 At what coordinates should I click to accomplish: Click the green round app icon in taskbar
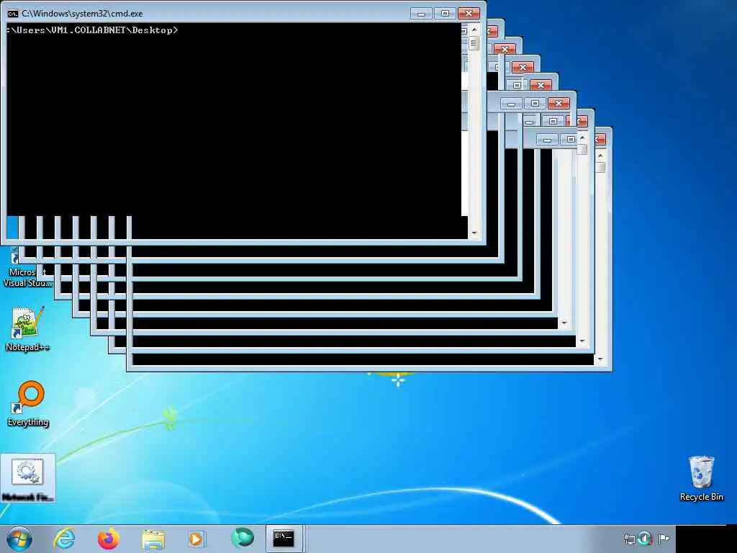click(243, 538)
